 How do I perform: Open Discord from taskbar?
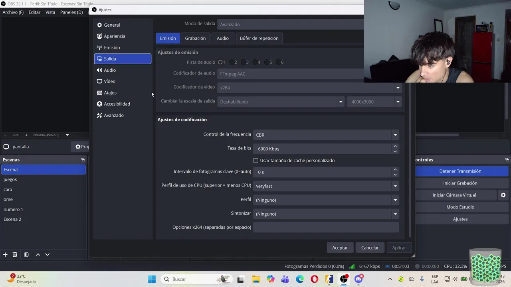coord(359,279)
